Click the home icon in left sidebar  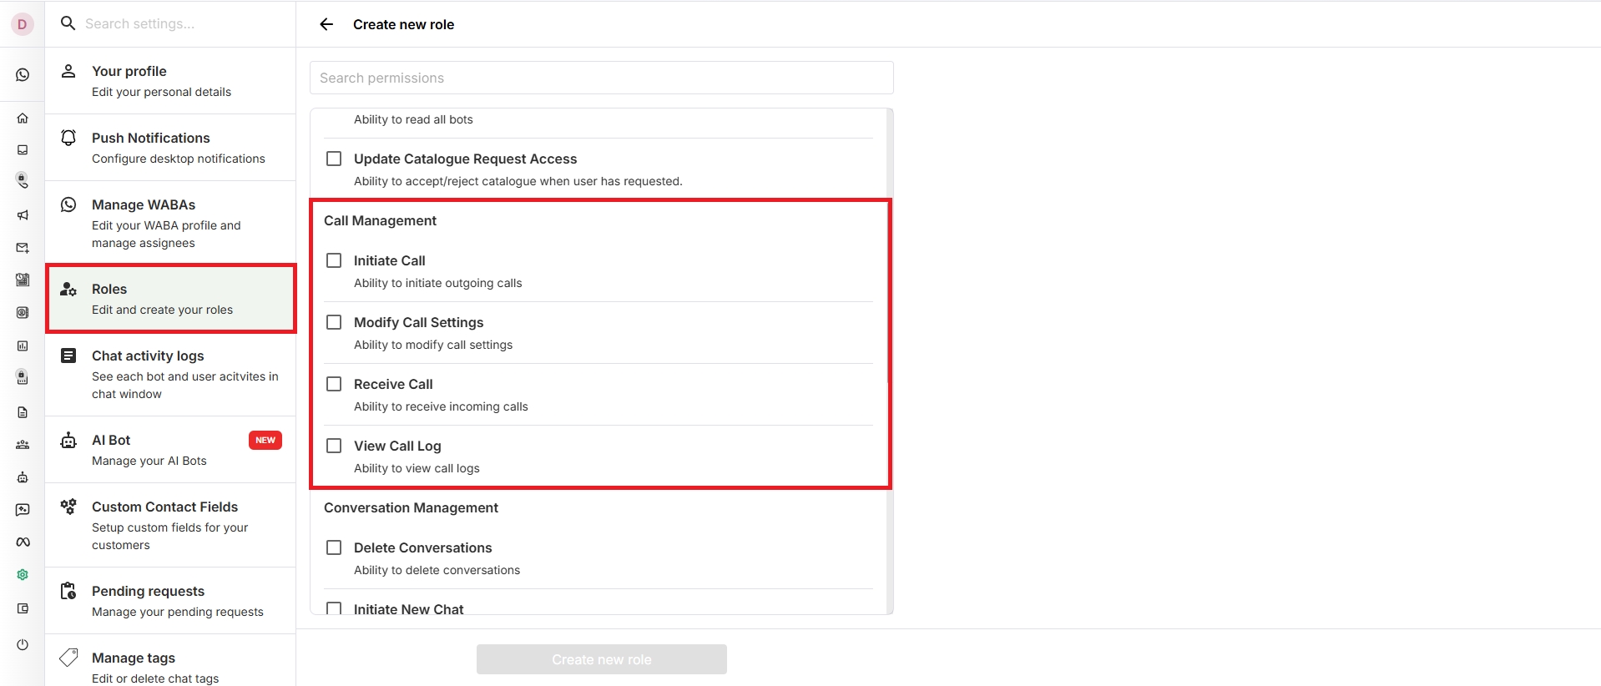[23, 119]
